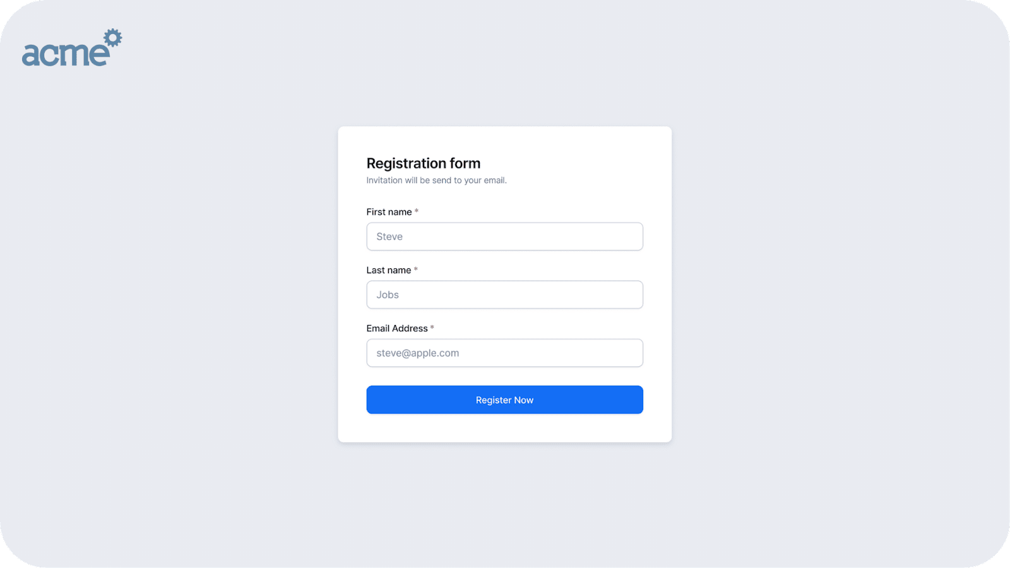Click the 'Register Now' button label text
1010x568 pixels.
(504, 400)
